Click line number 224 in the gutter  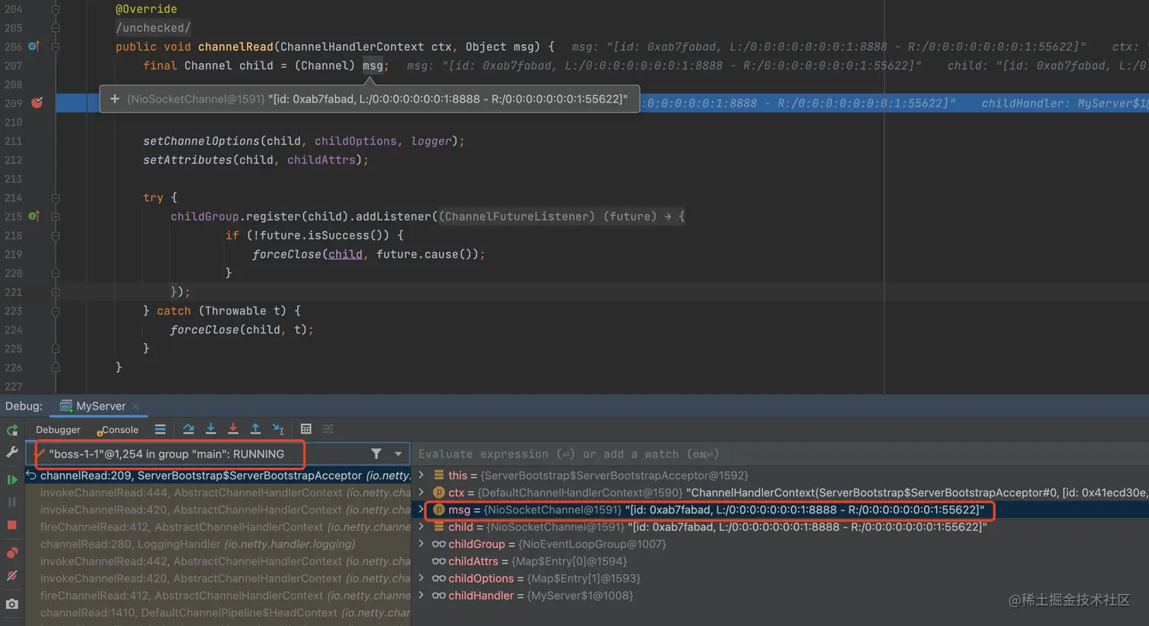[x=13, y=330]
